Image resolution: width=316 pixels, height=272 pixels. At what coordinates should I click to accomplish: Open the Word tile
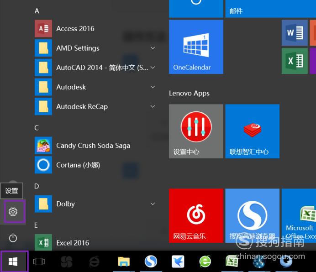click(x=295, y=33)
